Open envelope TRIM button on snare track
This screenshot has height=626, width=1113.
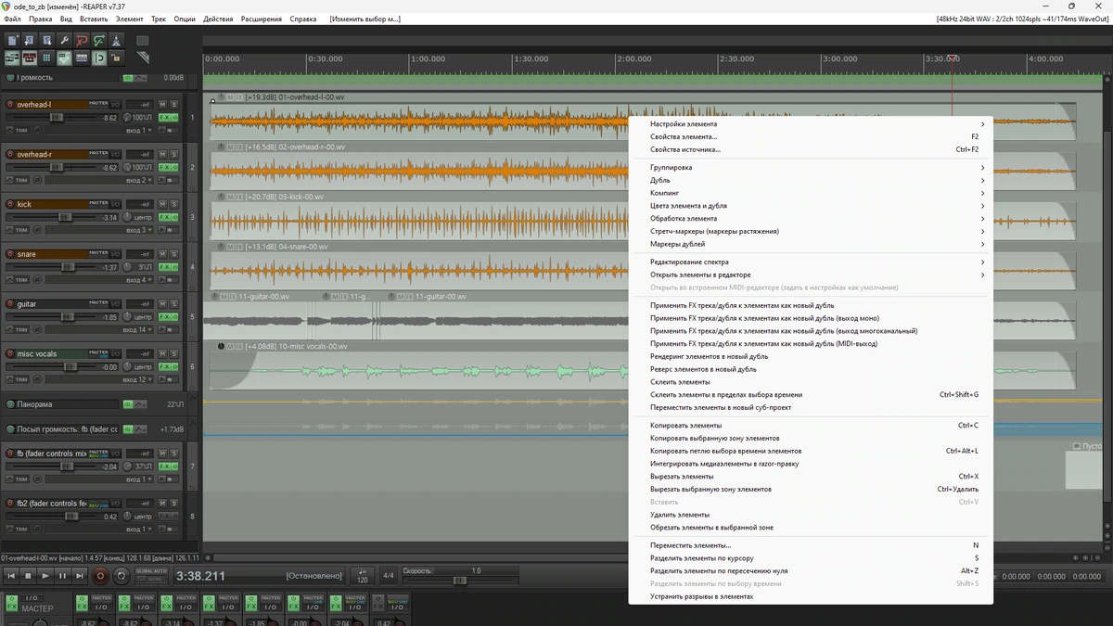tap(18, 280)
